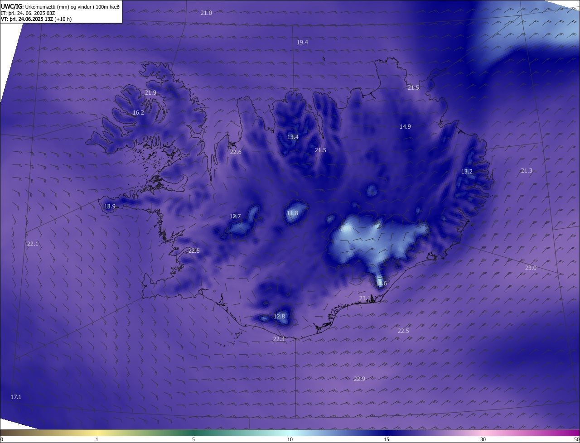Select the 16.2 value label

pyautogui.click(x=138, y=112)
